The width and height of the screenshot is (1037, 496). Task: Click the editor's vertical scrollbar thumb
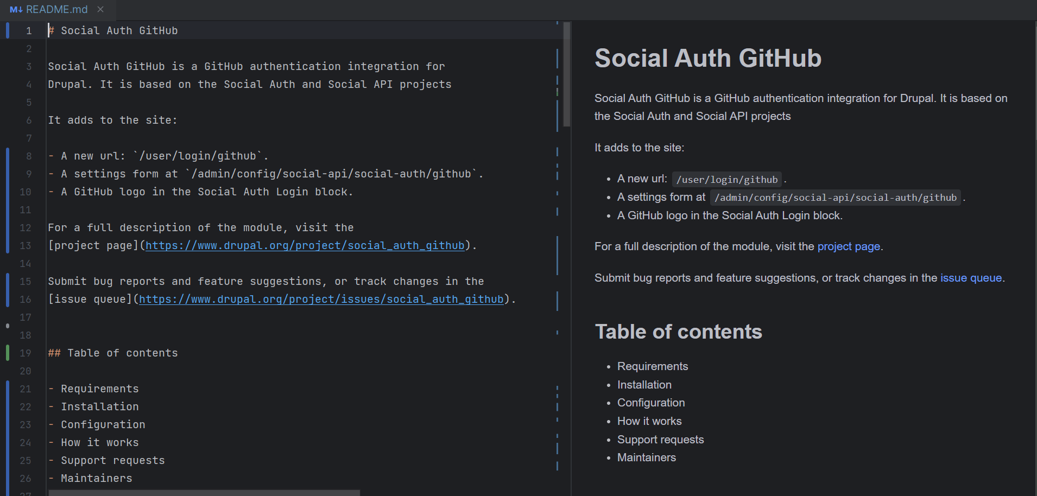click(x=567, y=74)
